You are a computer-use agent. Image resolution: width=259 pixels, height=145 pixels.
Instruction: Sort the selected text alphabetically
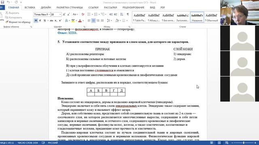click(122, 14)
